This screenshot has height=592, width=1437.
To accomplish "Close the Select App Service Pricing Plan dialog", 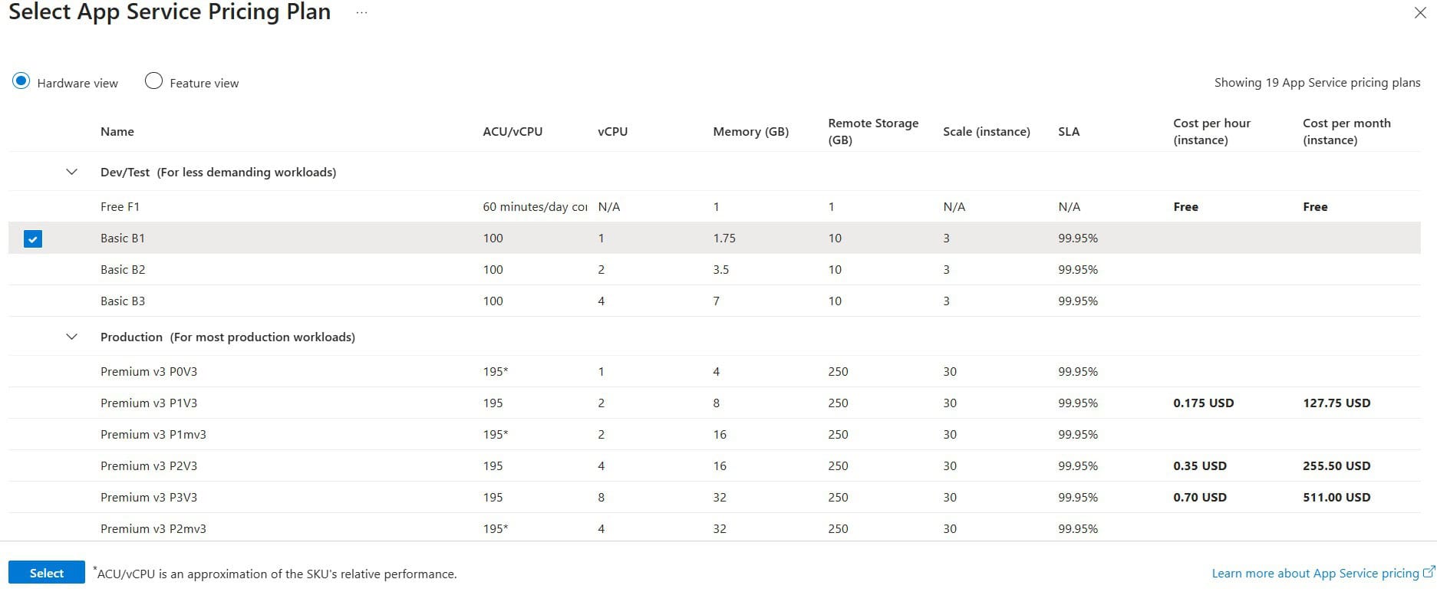I will (x=1420, y=12).
